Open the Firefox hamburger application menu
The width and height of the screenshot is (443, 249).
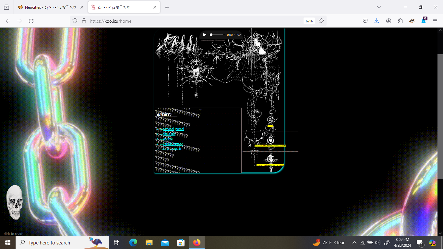pos(435,21)
